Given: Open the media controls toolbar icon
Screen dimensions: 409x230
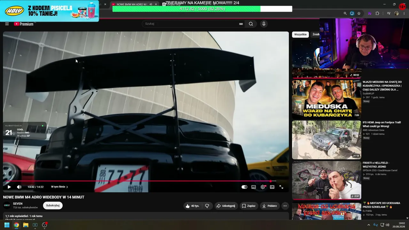Looking at the screenshot, I should tap(389, 13).
